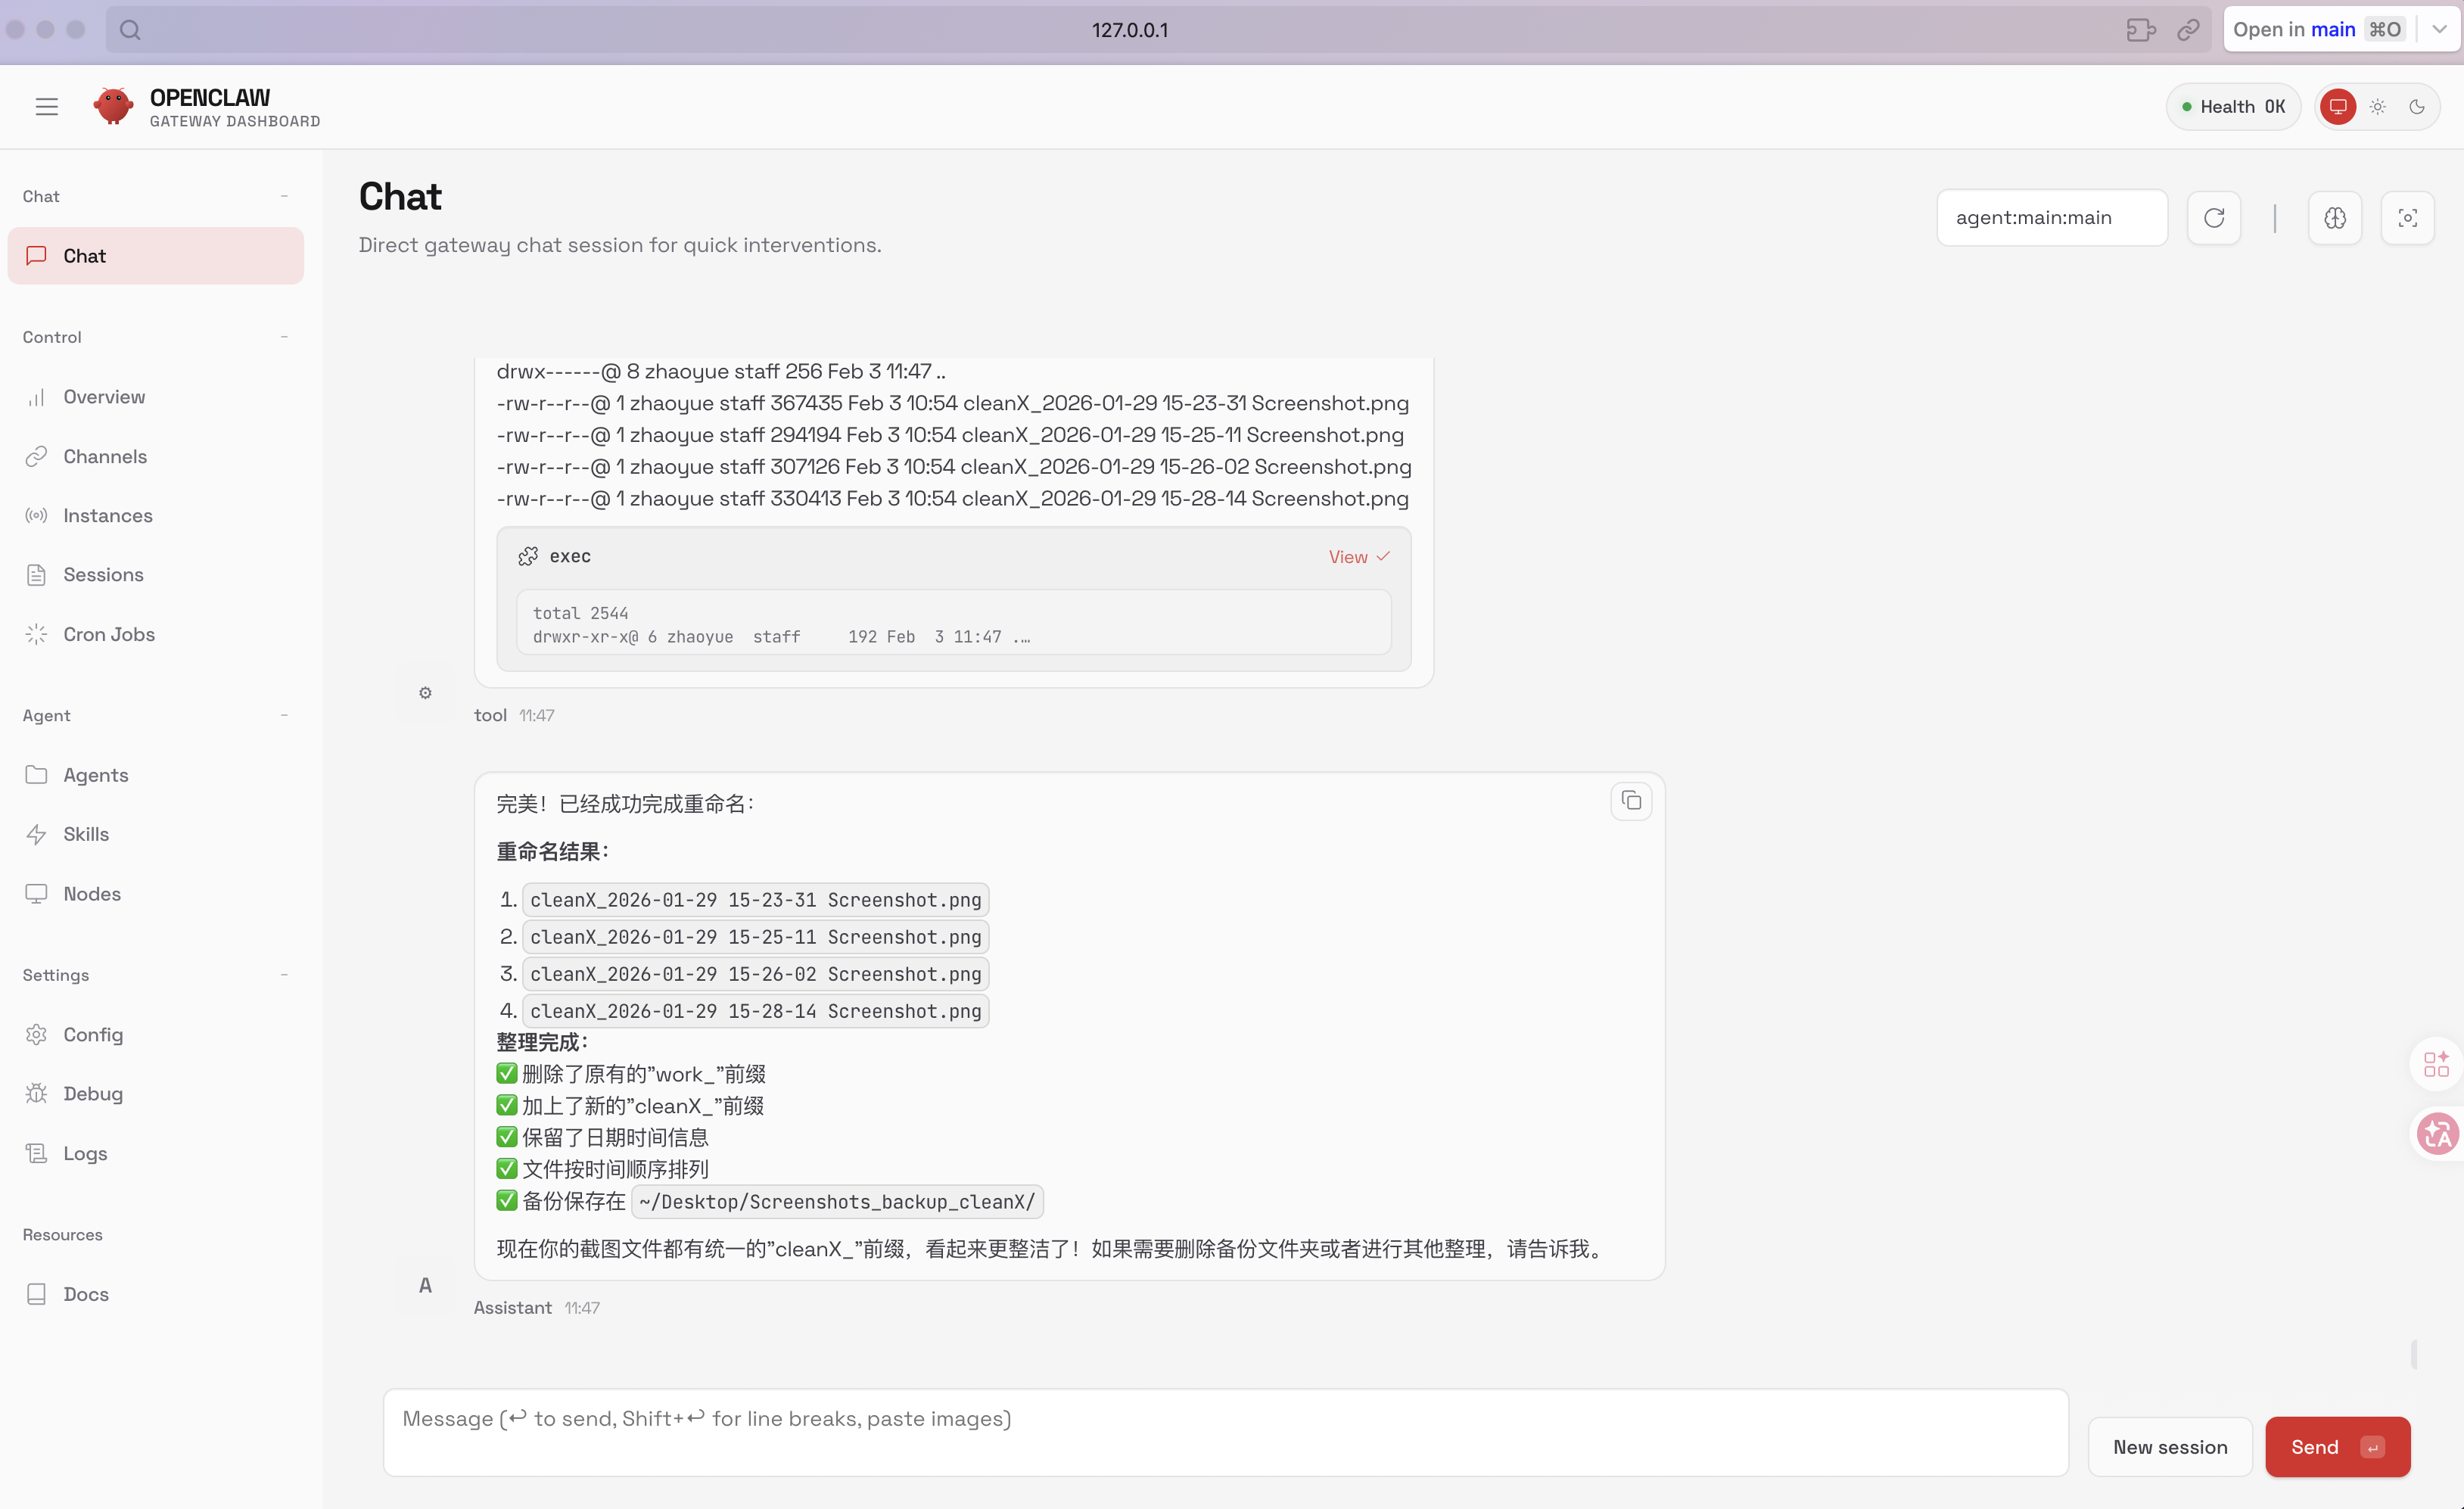
Task: Copy the assistant message
Action: (x=1630, y=801)
